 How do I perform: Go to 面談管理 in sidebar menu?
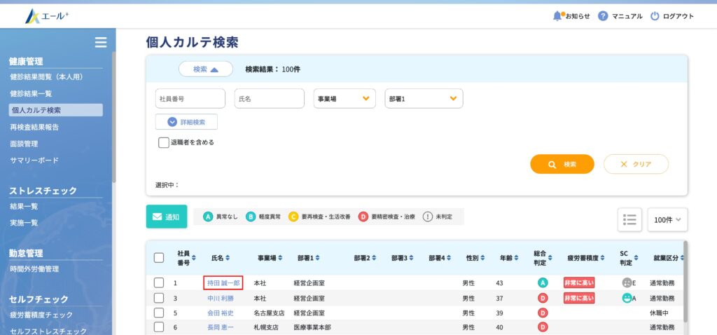click(x=24, y=144)
